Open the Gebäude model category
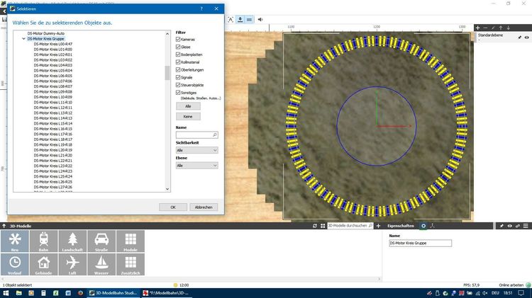The height and width of the screenshot is (298, 532). click(x=43, y=264)
